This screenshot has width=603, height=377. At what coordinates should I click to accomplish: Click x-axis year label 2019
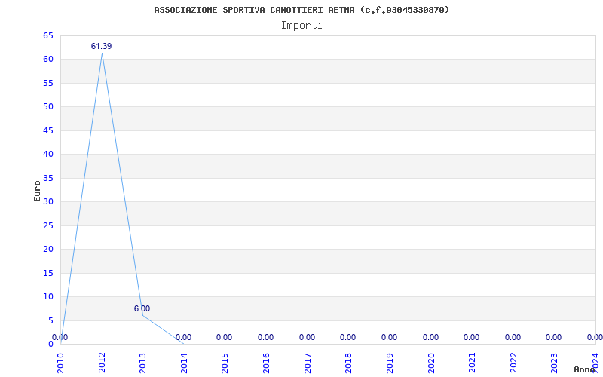click(x=390, y=363)
